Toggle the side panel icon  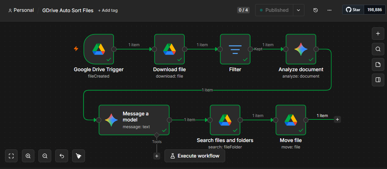[378, 80]
